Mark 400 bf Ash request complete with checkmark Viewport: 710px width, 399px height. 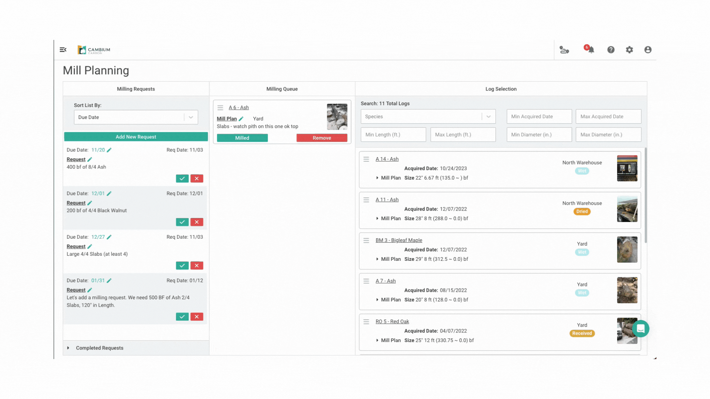[x=182, y=178]
